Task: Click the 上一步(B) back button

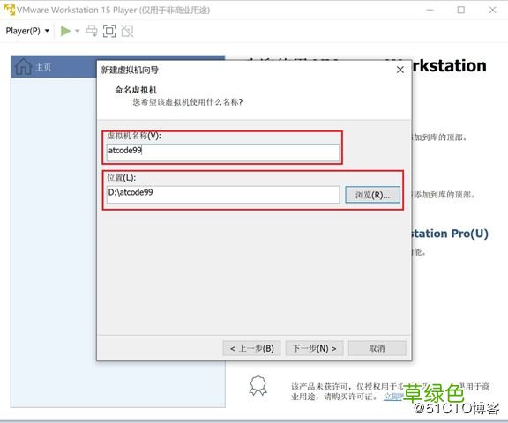Action: (251, 349)
